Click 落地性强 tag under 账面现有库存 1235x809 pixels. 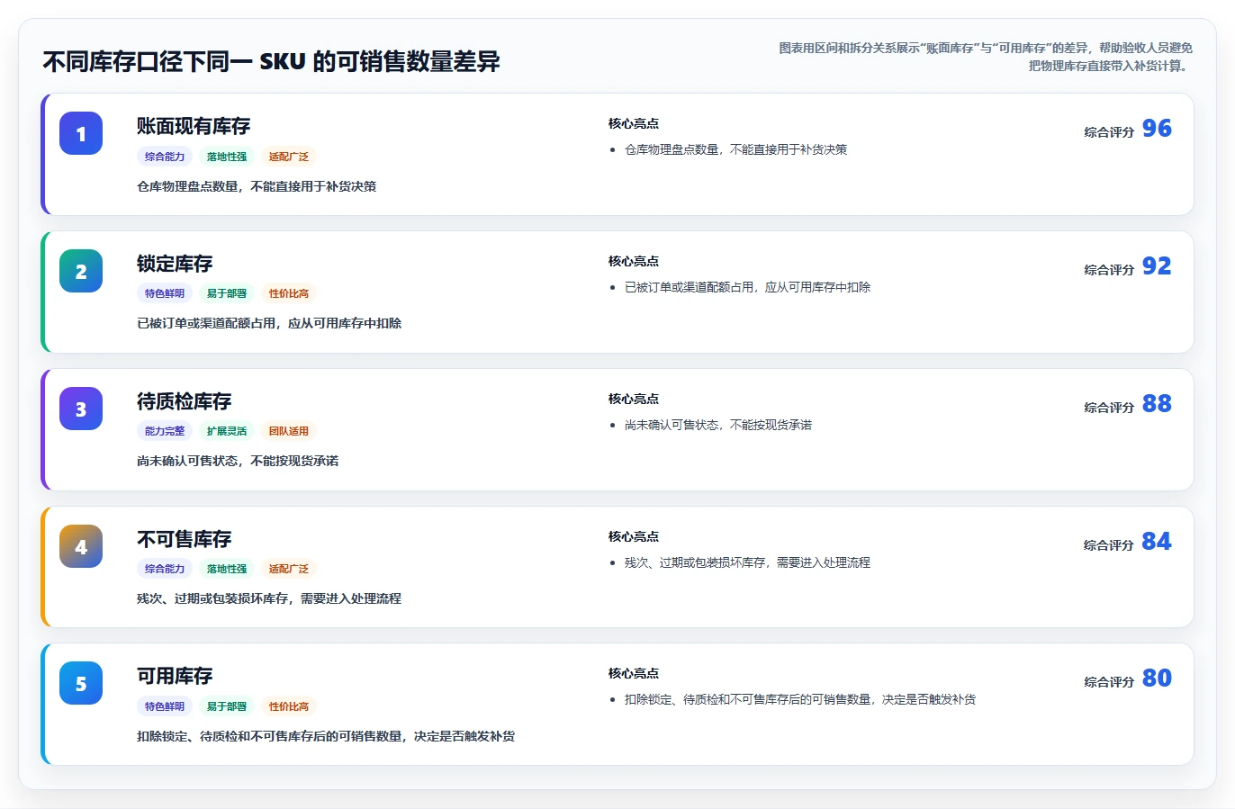point(227,157)
